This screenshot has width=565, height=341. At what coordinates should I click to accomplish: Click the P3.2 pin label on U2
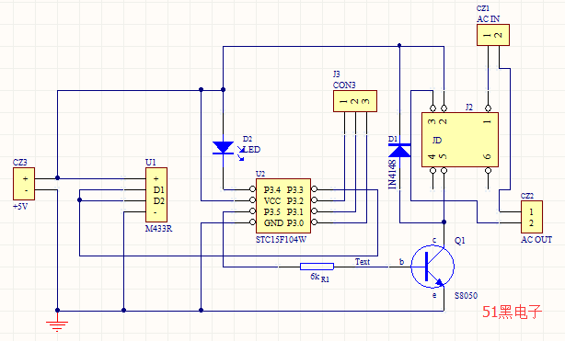(x=295, y=201)
